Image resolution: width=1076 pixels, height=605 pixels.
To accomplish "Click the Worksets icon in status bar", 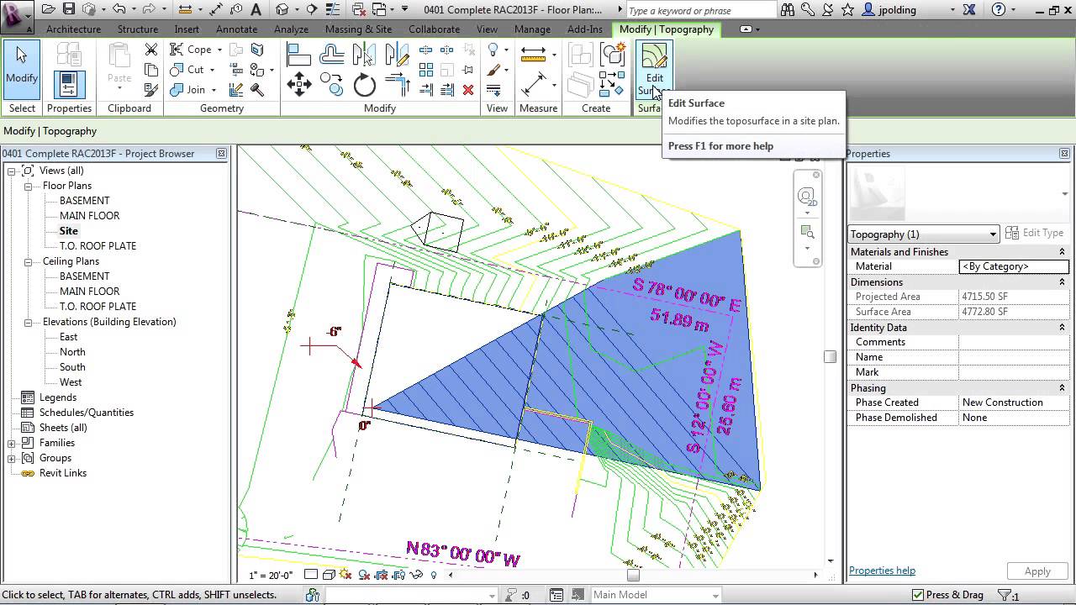I will (313, 595).
